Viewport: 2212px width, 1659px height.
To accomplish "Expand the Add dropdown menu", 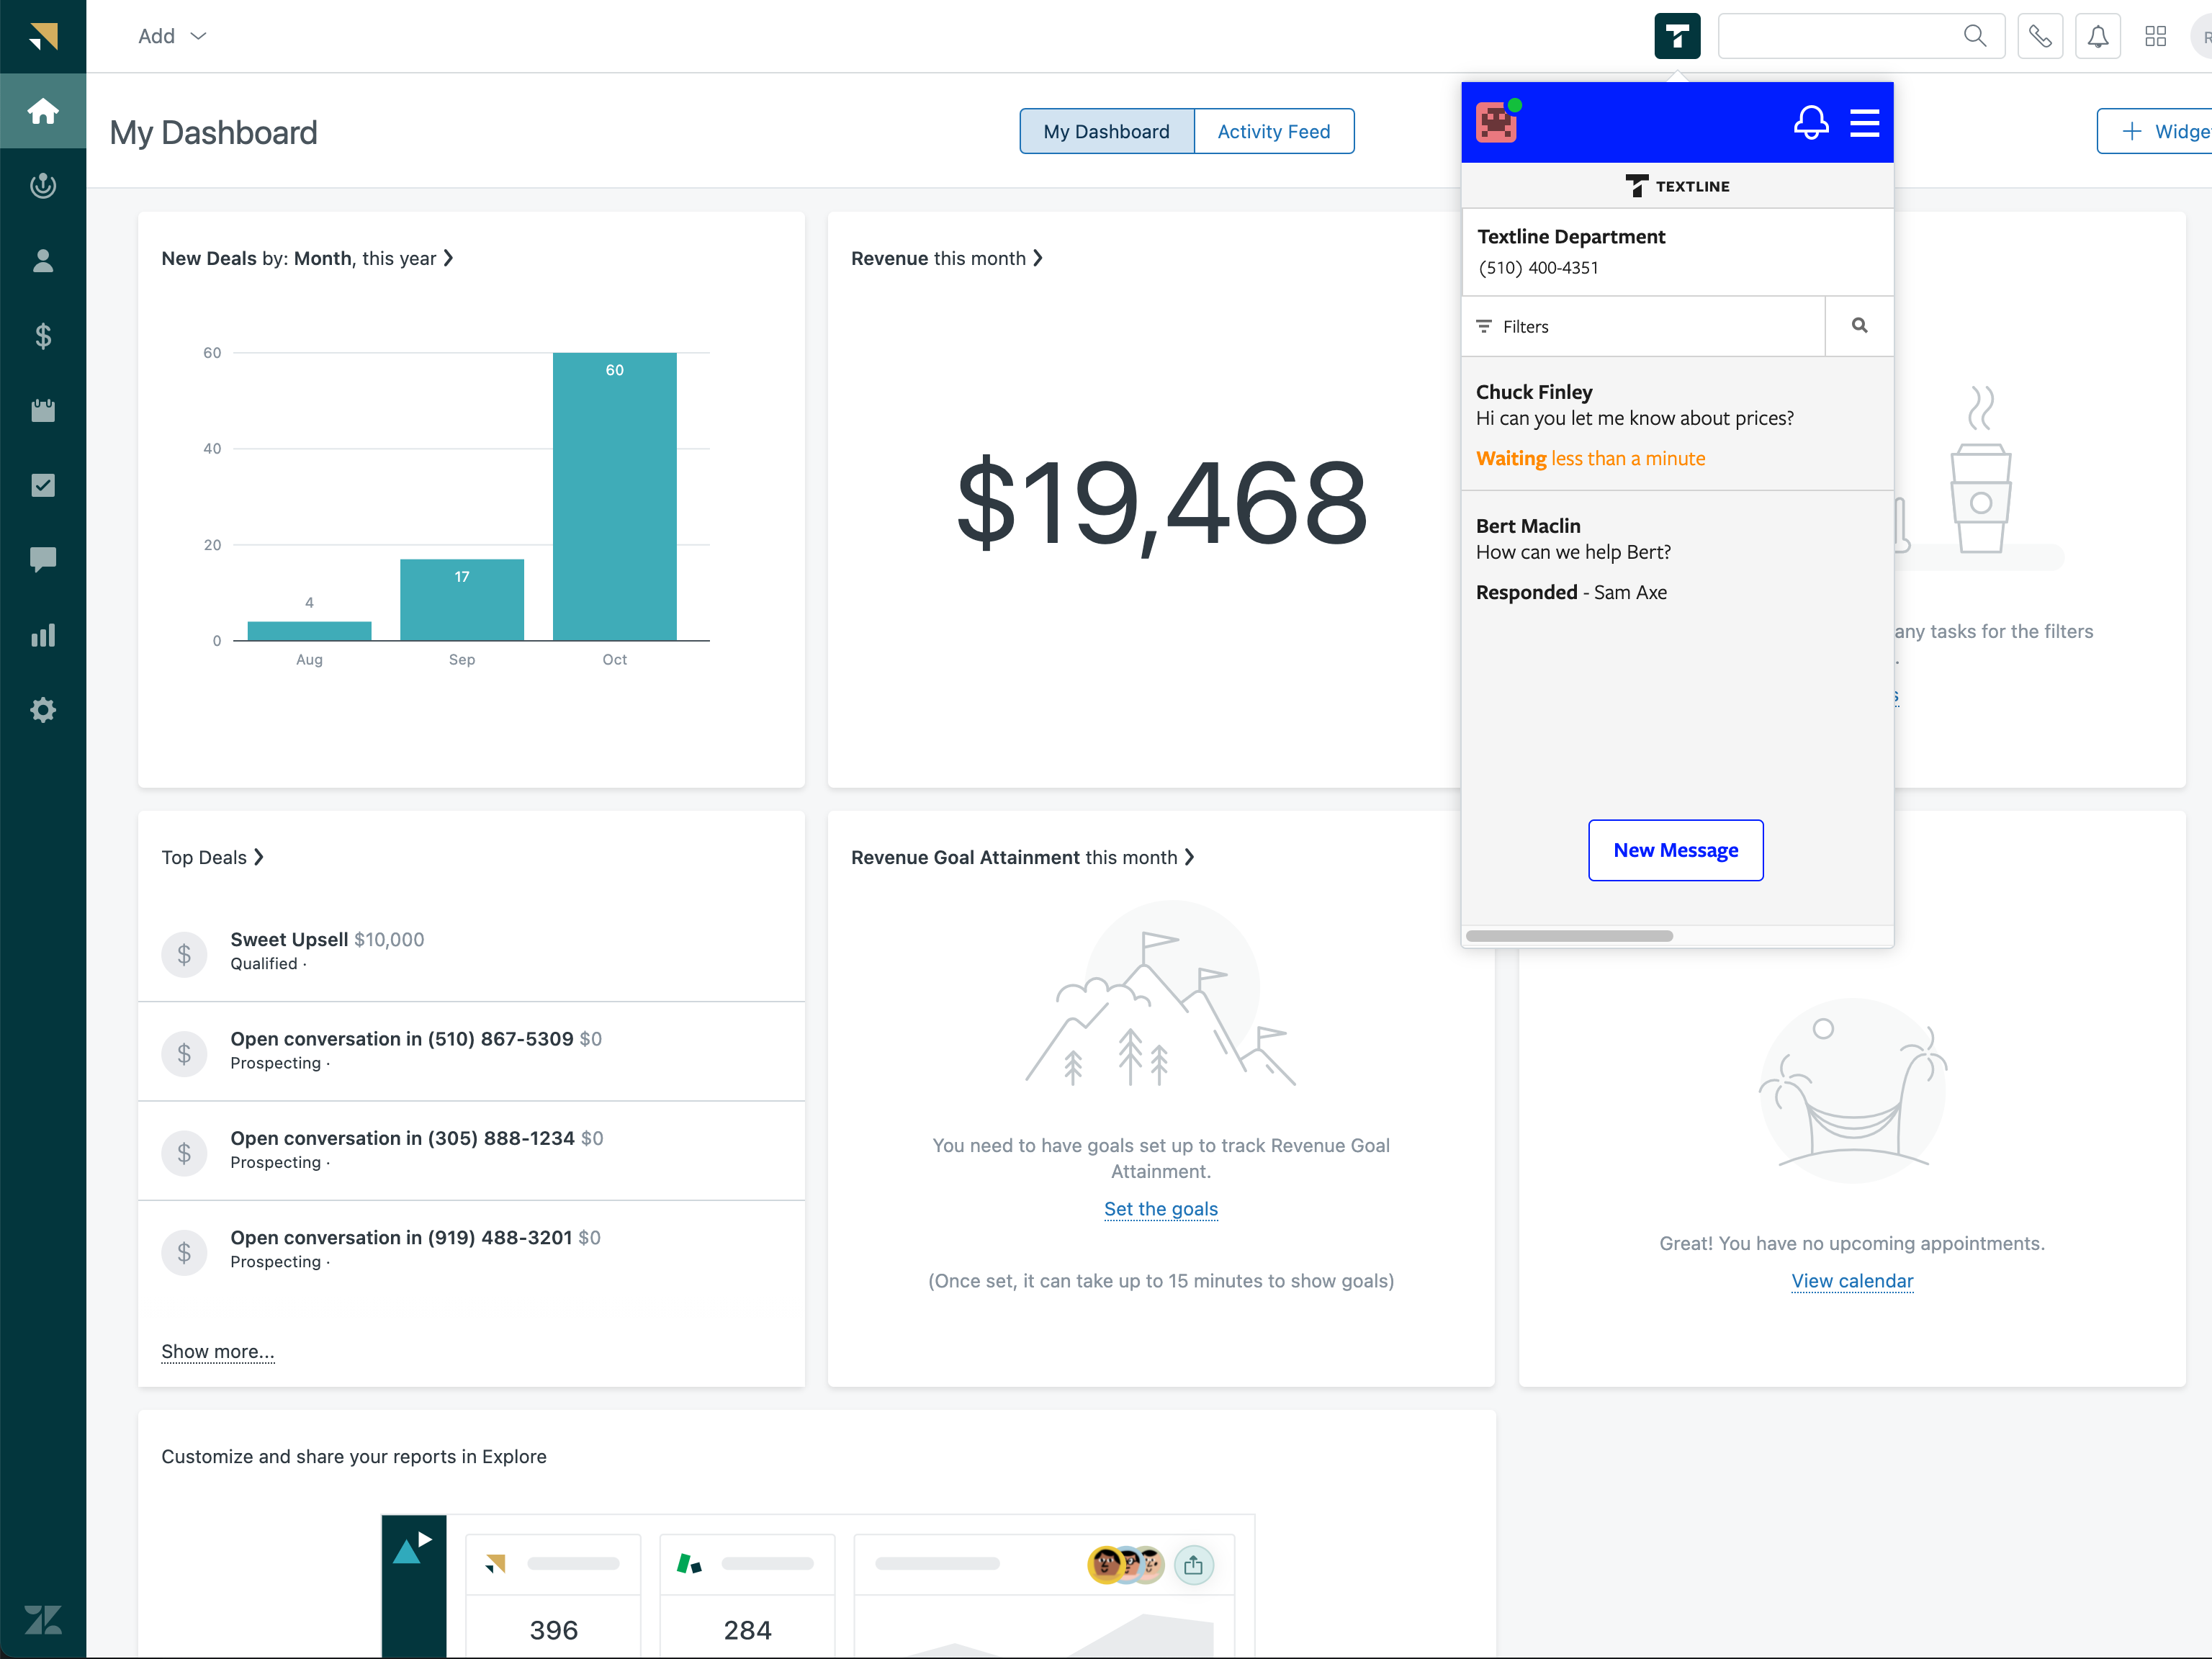I will [x=171, y=36].
